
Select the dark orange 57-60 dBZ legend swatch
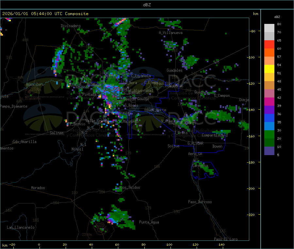point(269,53)
